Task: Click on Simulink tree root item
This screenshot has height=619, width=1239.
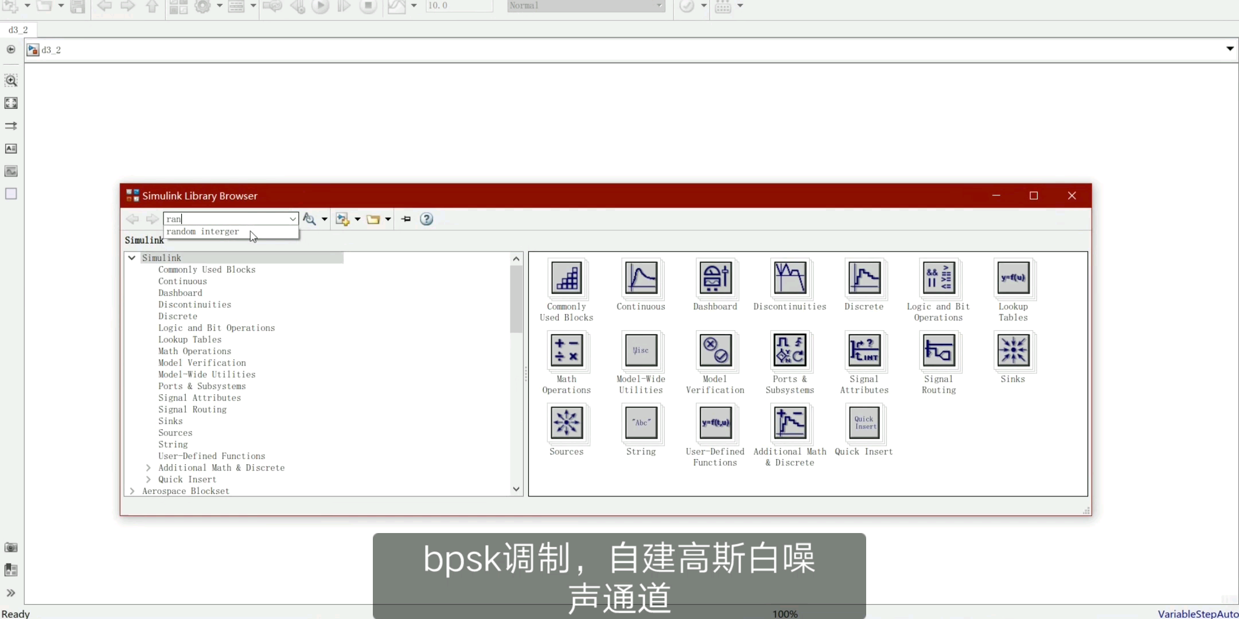Action: coord(161,257)
